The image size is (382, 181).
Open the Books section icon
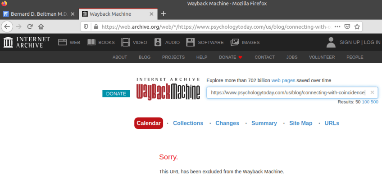91,42
